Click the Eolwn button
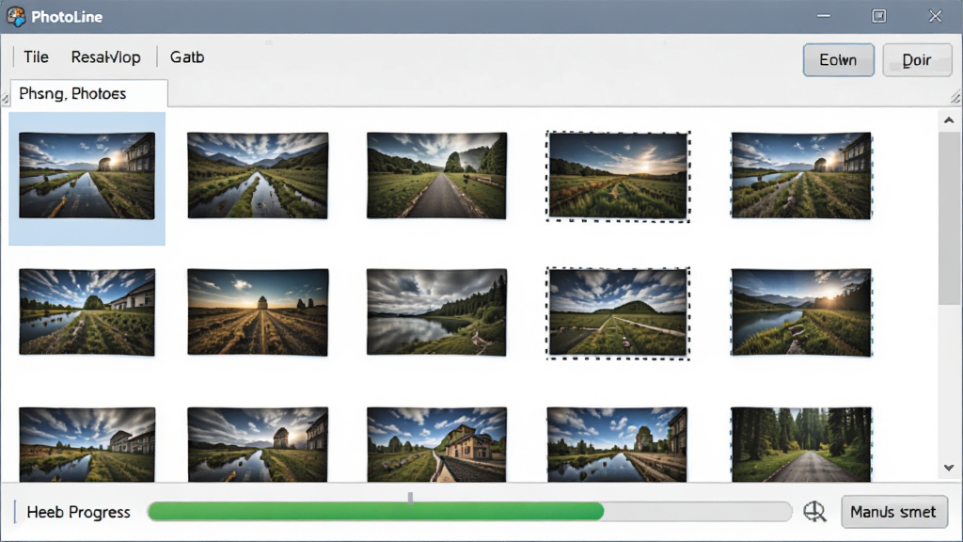 point(838,60)
